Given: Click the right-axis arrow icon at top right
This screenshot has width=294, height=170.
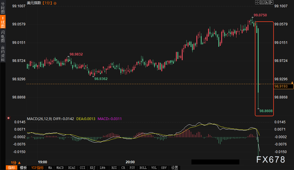Looking at the screenshot, I should point(267,2).
